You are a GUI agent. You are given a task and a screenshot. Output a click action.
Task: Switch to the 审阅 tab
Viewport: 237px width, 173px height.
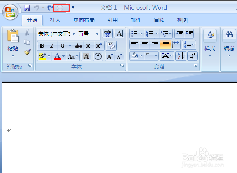(159, 20)
